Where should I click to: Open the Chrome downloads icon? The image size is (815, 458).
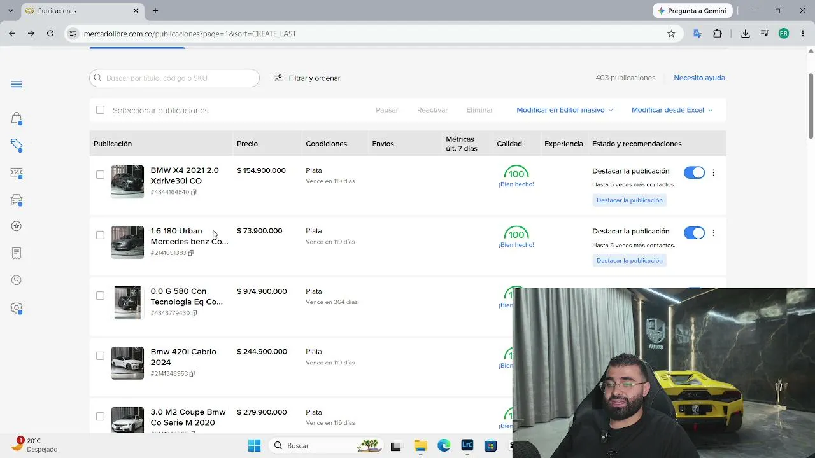(x=745, y=34)
